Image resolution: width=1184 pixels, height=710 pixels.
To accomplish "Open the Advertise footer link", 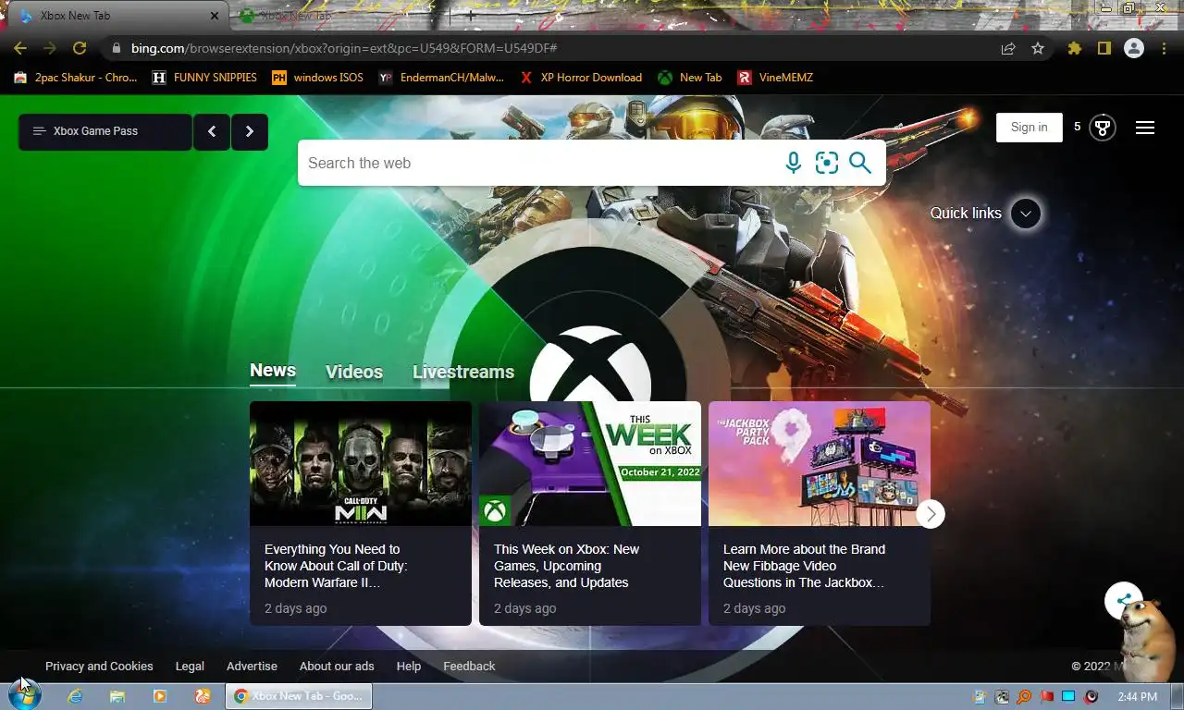I will click(252, 666).
